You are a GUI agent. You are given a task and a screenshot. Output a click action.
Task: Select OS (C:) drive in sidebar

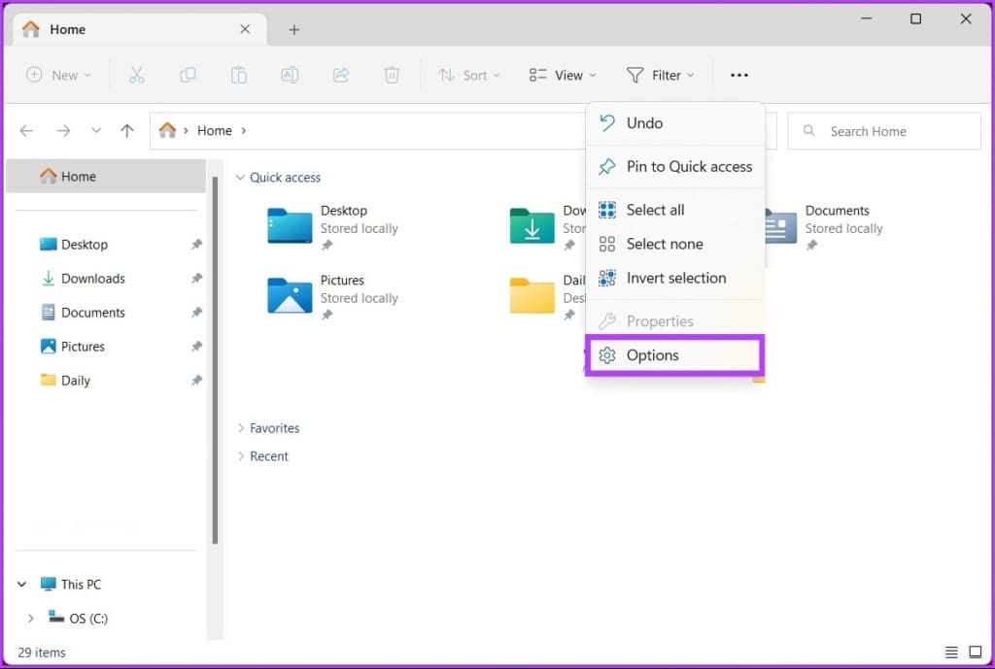click(x=88, y=618)
